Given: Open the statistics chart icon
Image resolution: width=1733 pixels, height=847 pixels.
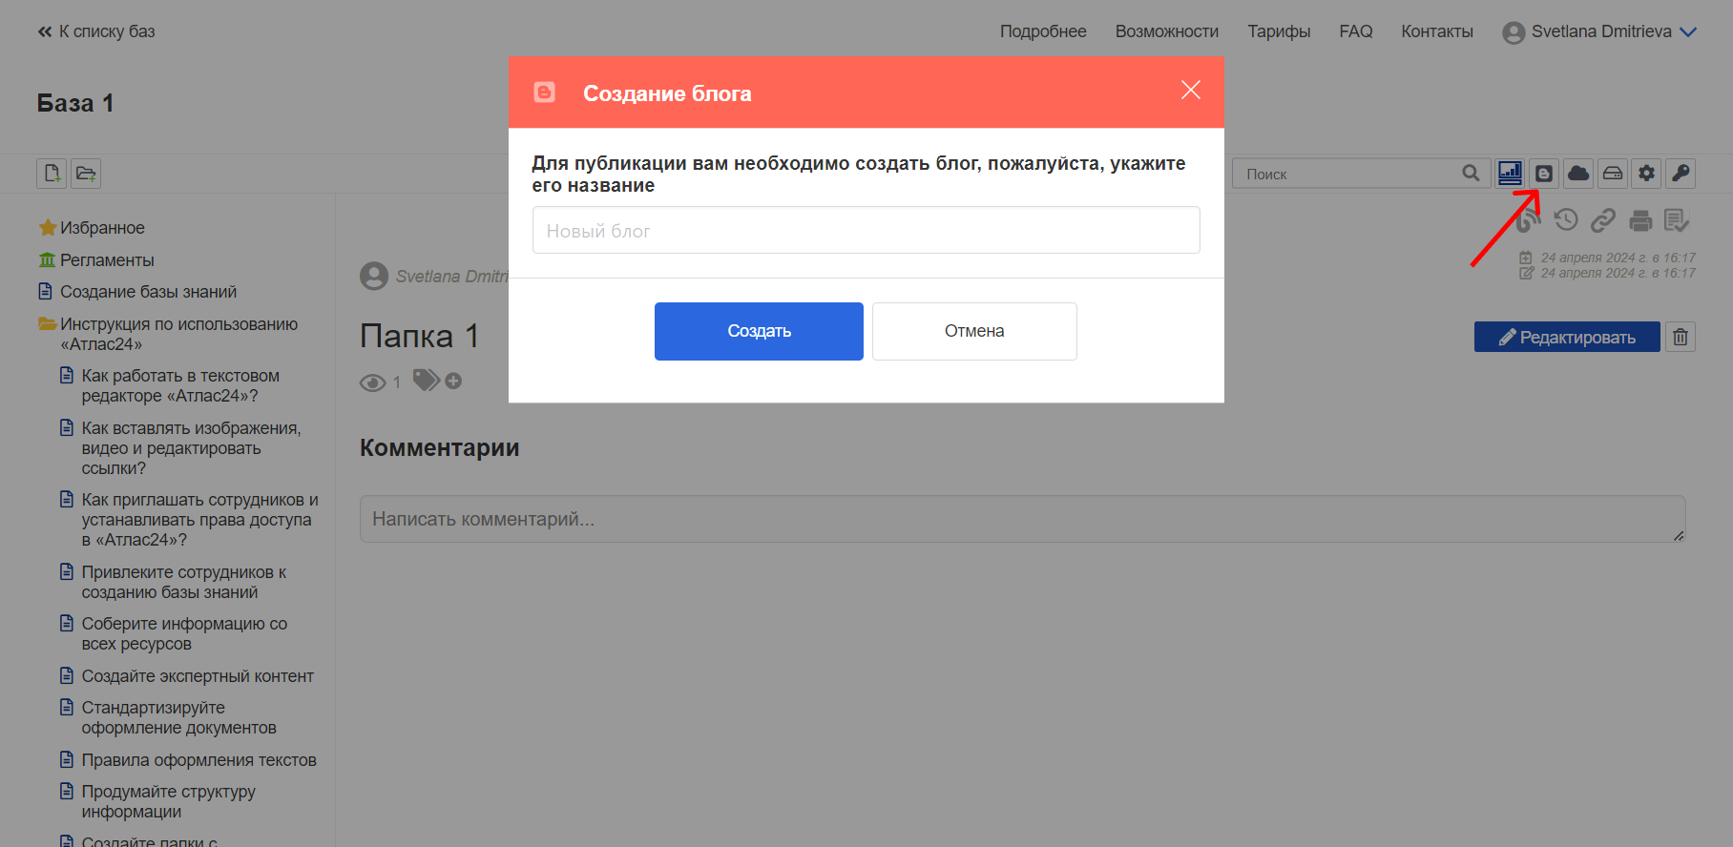Looking at the screenshot, I should [x=1510, y=174].
